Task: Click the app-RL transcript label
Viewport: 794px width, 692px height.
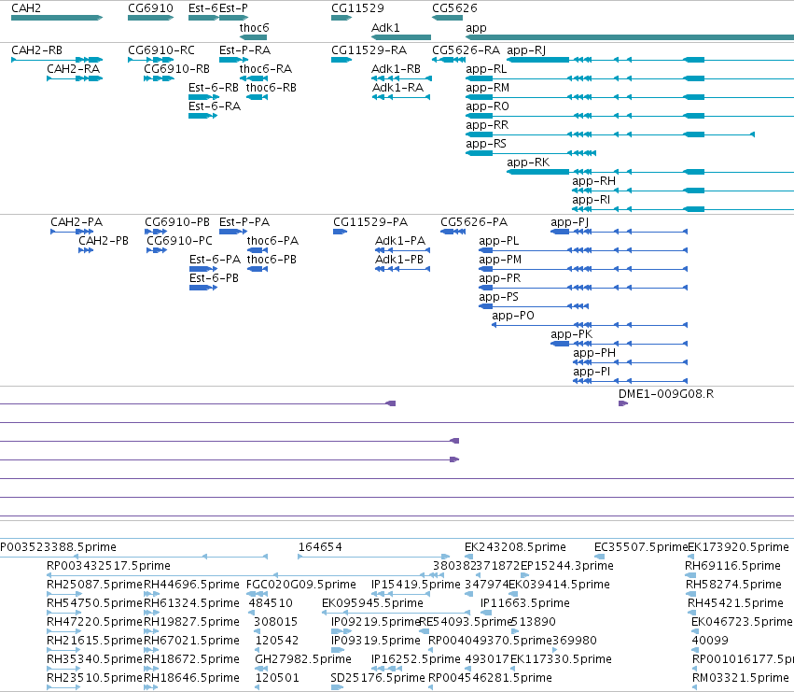Action: point(486,69)
